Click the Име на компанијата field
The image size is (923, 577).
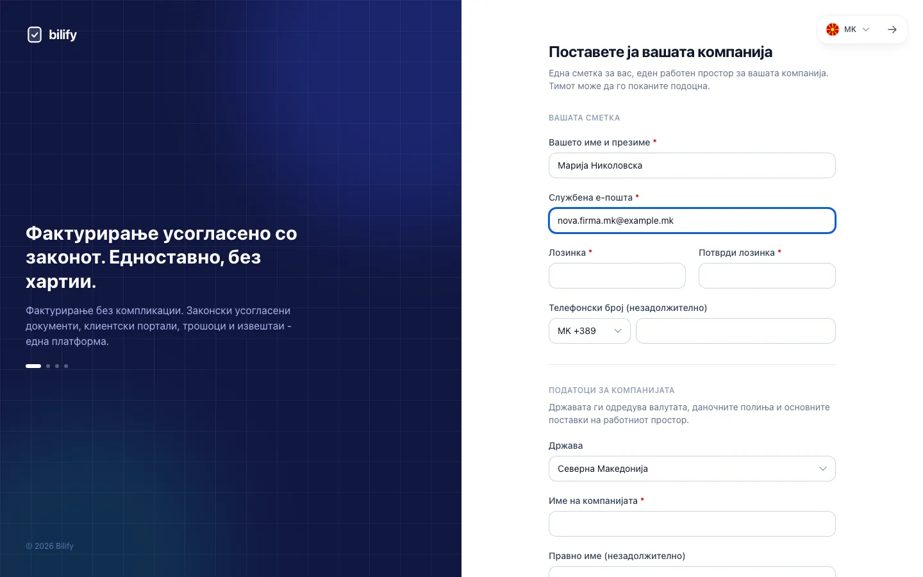pyautogui.click(x=692, y=524)
